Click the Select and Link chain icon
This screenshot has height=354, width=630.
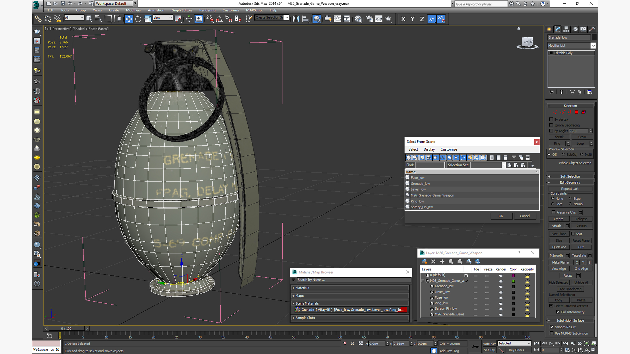click(38, 19)
